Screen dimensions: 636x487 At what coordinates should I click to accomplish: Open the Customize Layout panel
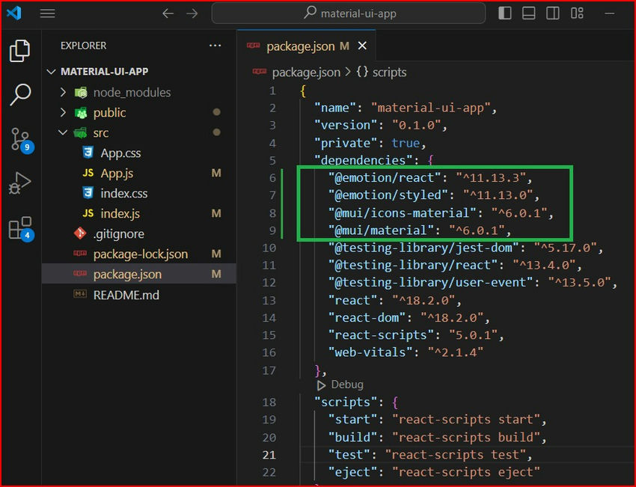pos(577,13)
